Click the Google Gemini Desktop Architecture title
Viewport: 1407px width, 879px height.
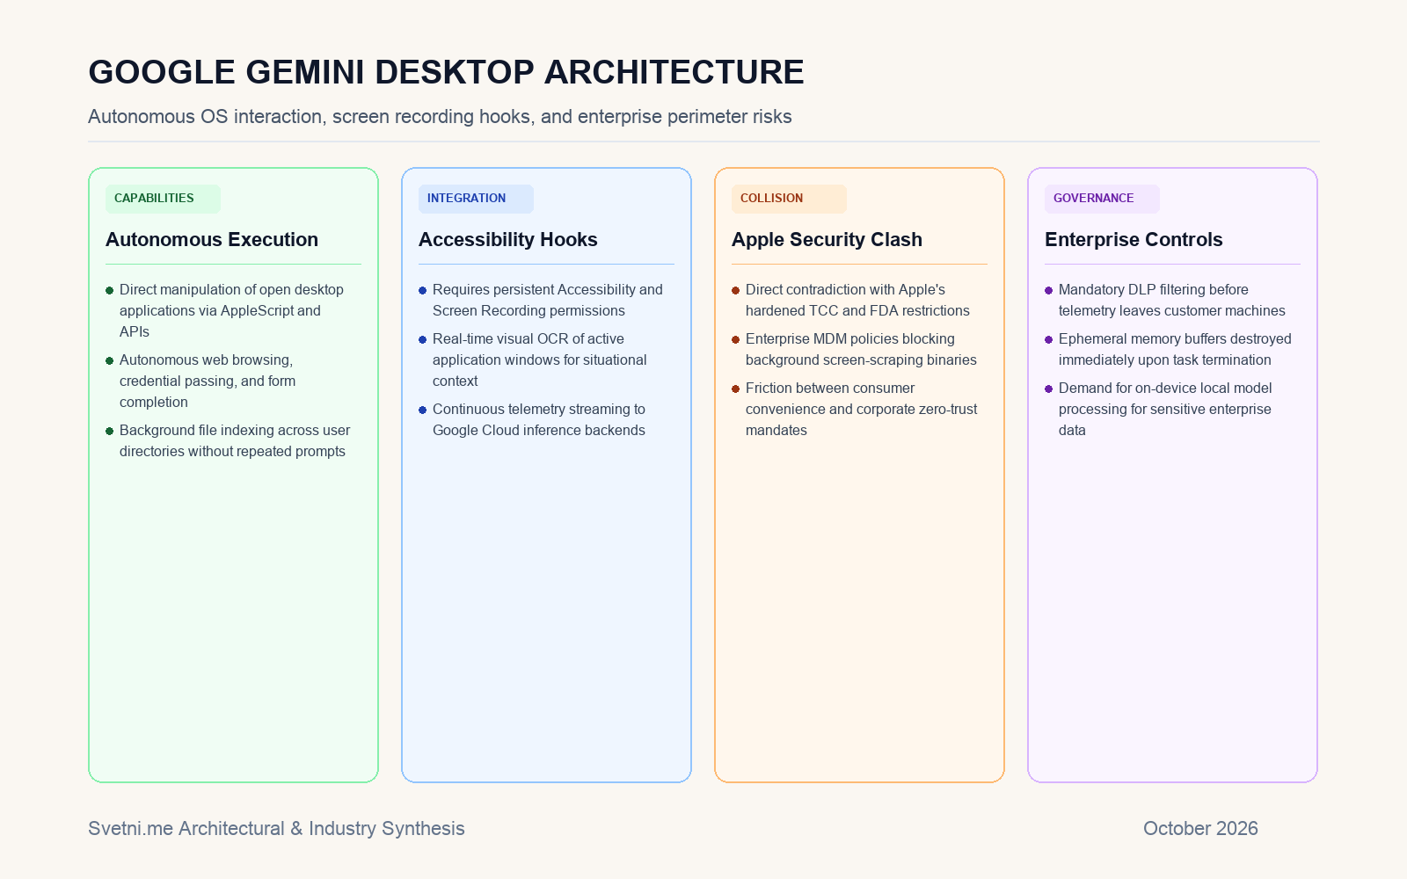(446, 72)
